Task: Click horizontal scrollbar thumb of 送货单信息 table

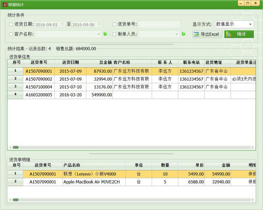Action: [x=16, y=147]
